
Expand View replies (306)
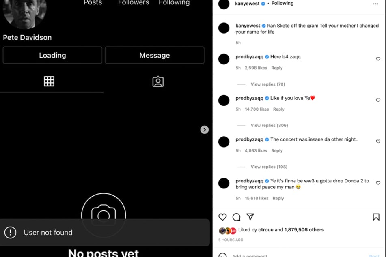tap(269, 125)
